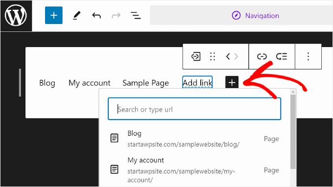The image size is (333, 187).
Task: Select the My account menu item
Action: tap(90, 83)
